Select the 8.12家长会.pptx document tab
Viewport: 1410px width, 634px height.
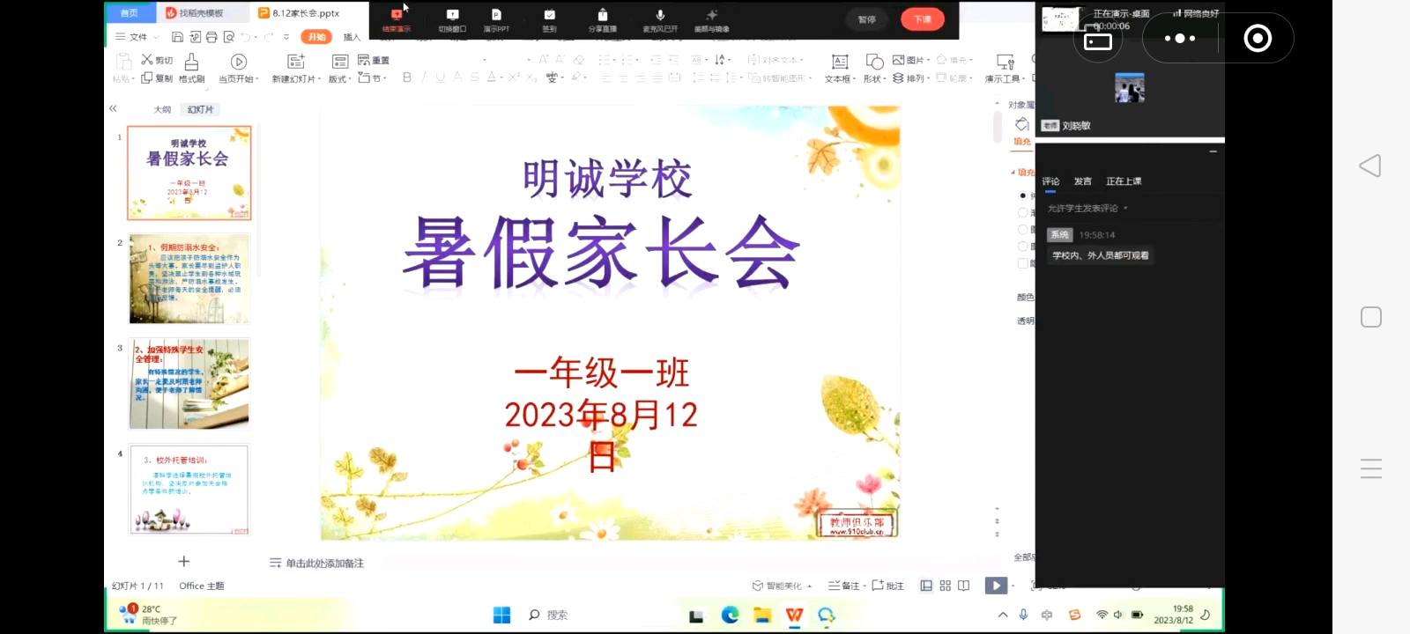[300, 13]
